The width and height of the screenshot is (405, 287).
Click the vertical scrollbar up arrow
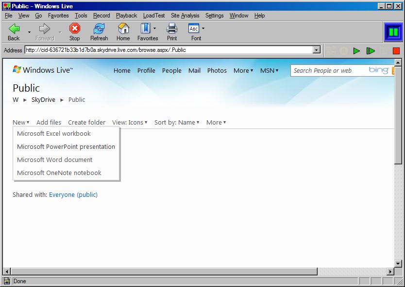(398, 63)
